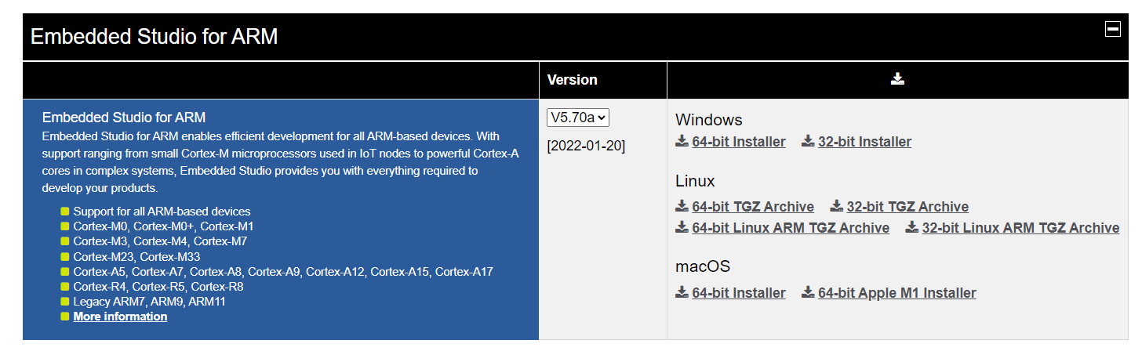Click download icon beside 32-bit TGZ Archive
This screenshot has width=1142, height=351.
(x=836, y=206)
